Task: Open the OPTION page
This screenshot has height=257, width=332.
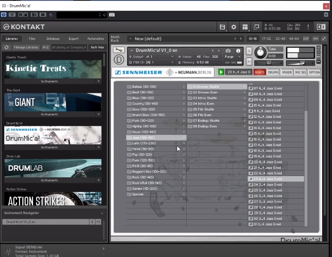Action: (314, 72)
